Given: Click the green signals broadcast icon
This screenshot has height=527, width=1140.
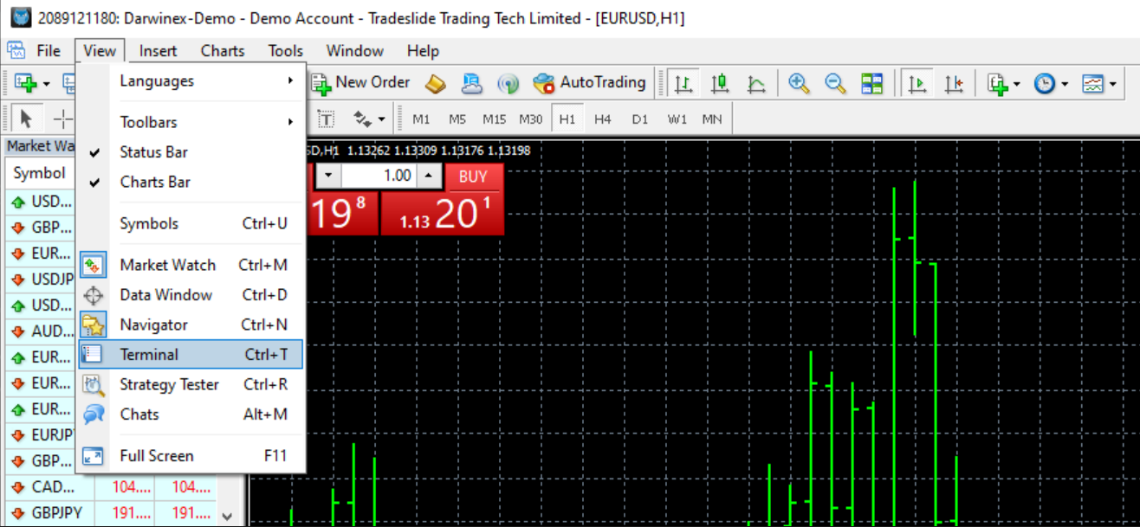Looking at the screenshot, I should point(508,83).
